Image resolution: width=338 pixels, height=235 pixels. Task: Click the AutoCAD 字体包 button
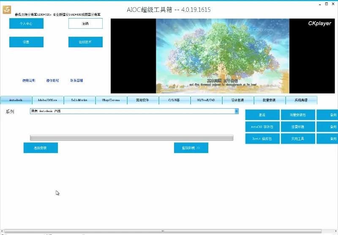tap(262, 127)
